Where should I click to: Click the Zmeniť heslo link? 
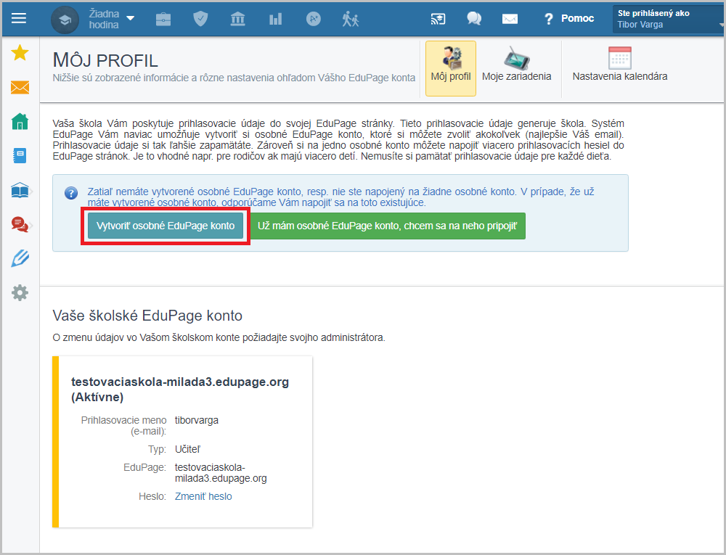[203, 496]
